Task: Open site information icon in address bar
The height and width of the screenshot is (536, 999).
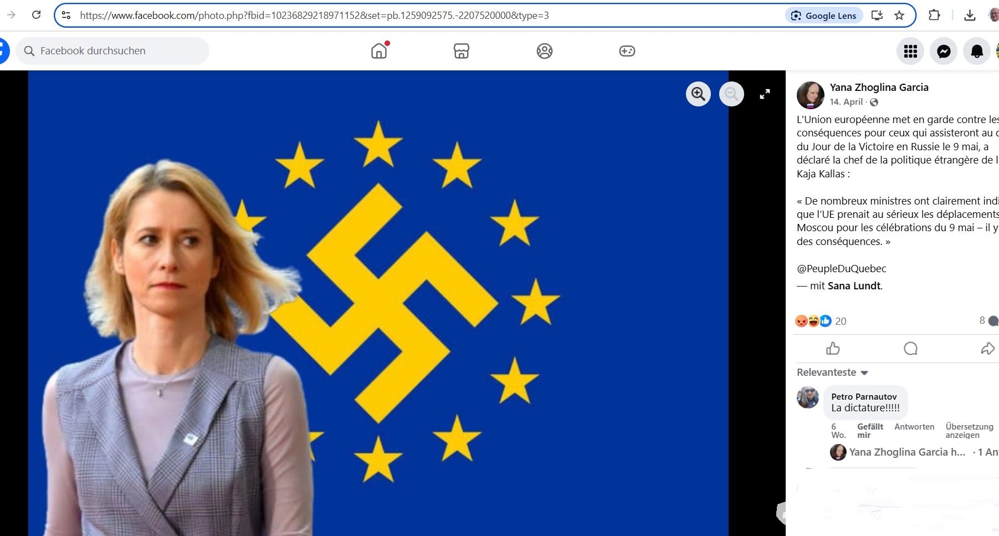Action: [x=66, y=16]
